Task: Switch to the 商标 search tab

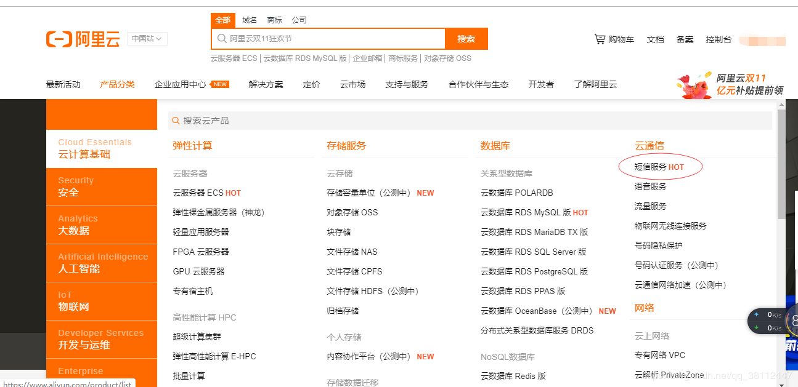Action: pyautogui.click(x=274, y=19)
